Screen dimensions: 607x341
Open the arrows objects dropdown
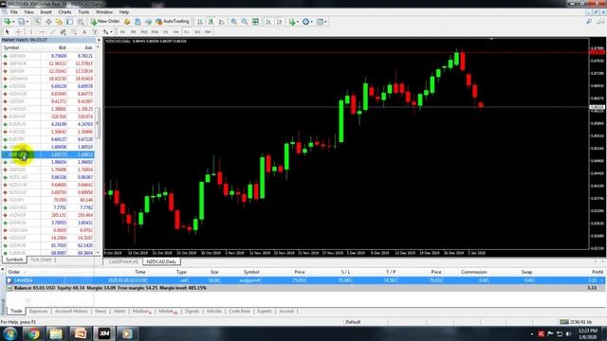click(107, 31)
